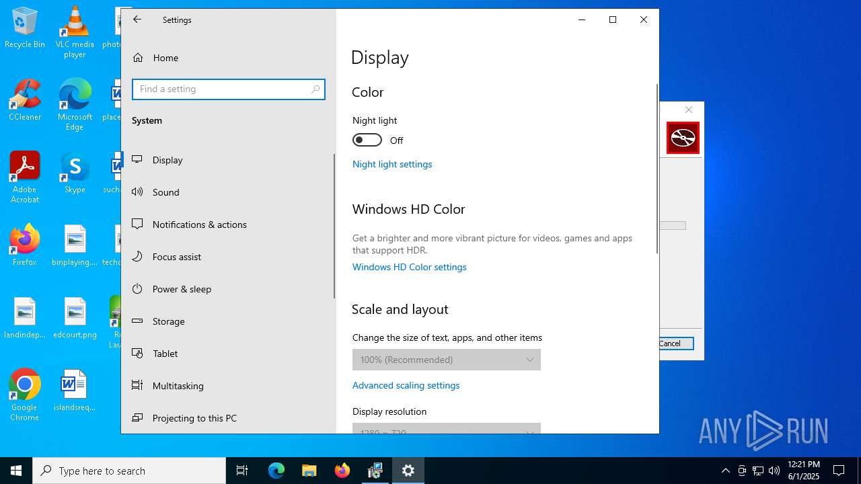Open Task View from the taskbar
This screenshot has width=861, height=484.
[x=242, y=471]
